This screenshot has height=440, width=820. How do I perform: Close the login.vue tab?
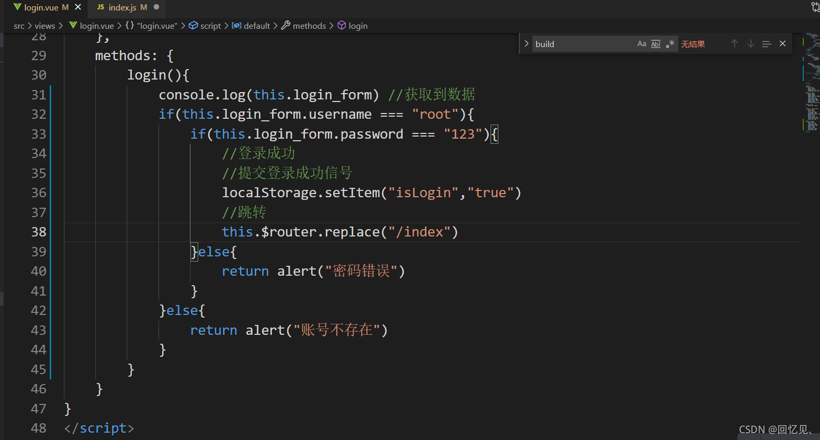pos(78,7)
